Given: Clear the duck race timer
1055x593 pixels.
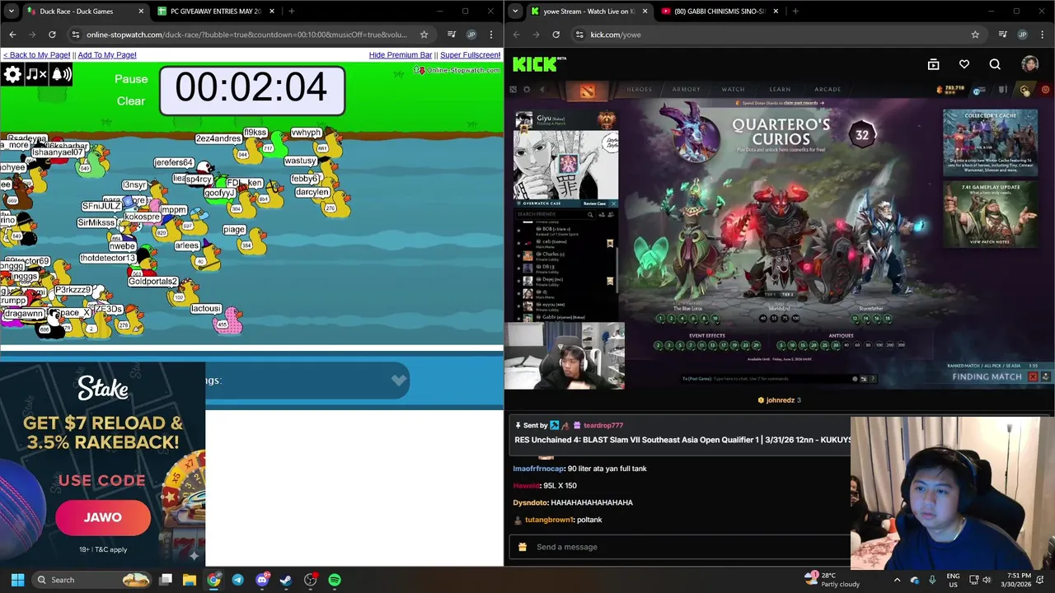Looking at the screenshot, I should click(131, 100).
